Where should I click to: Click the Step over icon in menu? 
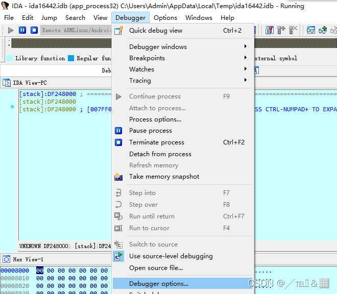[118, 205]
